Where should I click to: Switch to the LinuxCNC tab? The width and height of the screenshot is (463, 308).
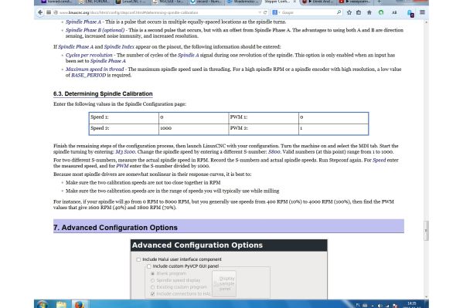click(132, 2)
